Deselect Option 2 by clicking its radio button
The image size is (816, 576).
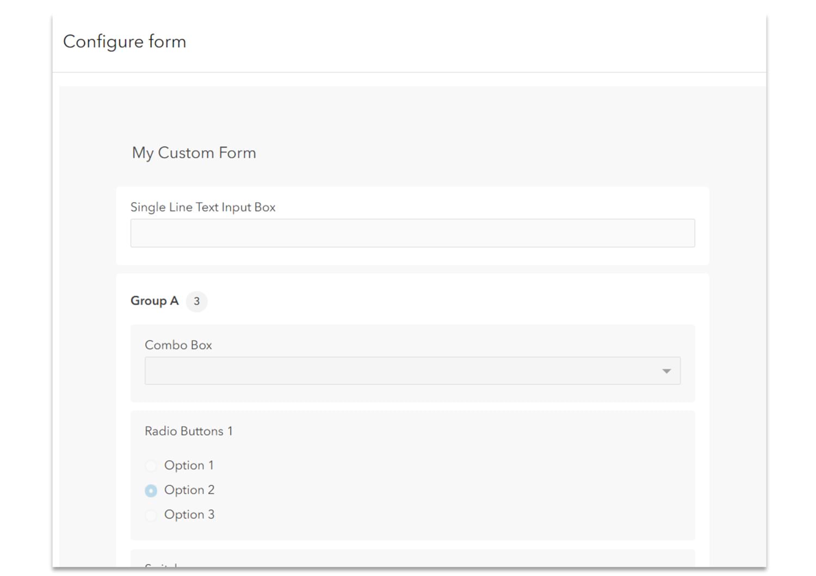pos(151,490)
